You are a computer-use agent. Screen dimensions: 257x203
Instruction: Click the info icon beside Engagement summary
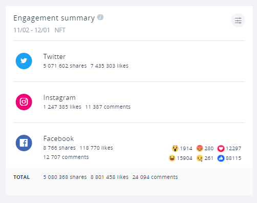coord(100,17)
